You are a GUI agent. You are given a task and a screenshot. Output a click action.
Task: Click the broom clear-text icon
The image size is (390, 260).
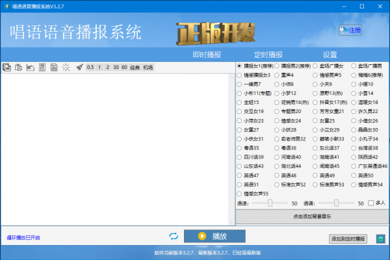pos(79,68)
